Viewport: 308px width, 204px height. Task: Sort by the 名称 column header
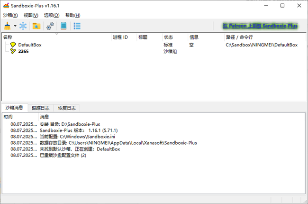click(x=56, y=37)
